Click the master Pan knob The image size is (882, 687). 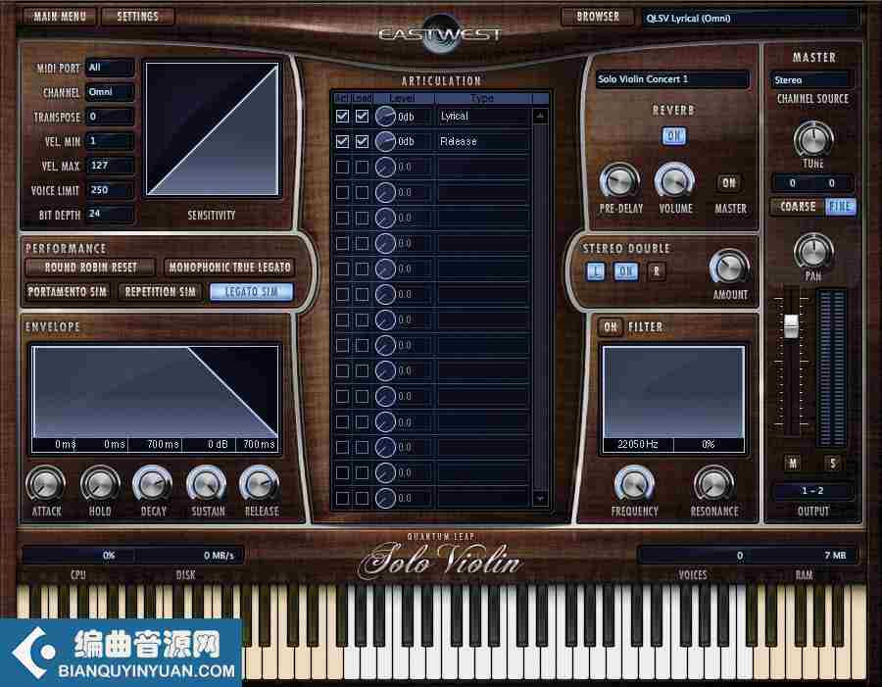point(812,252)
